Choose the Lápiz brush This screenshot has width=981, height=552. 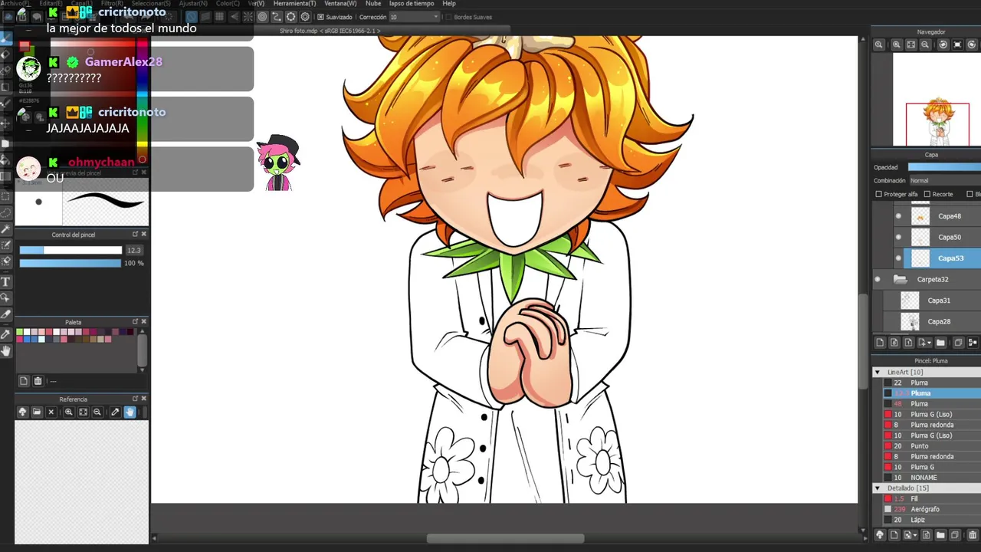(932, 520)
